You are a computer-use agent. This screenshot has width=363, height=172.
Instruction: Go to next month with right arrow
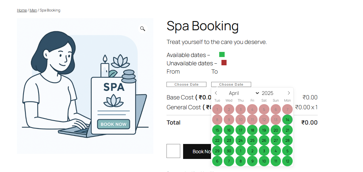tap(289, 93)
